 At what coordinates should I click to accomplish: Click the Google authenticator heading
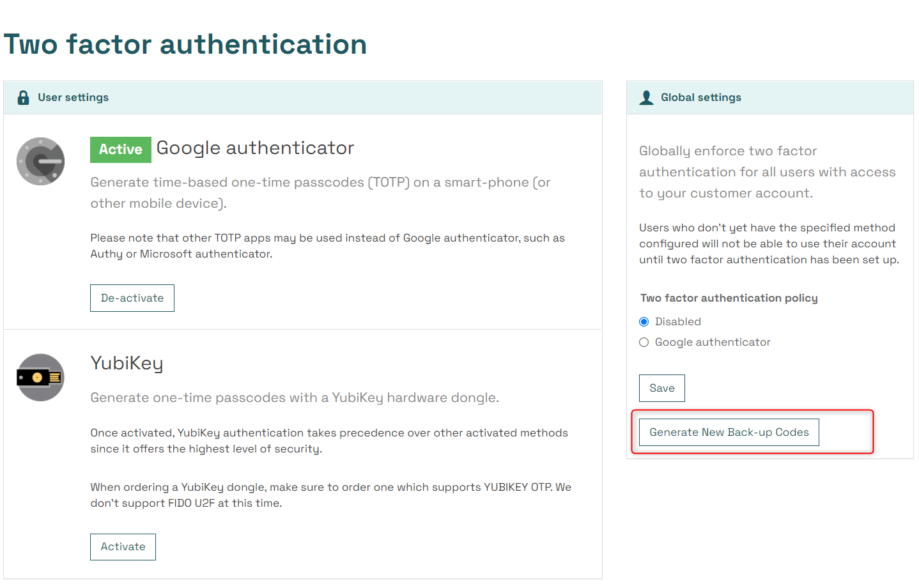point(256,148)
